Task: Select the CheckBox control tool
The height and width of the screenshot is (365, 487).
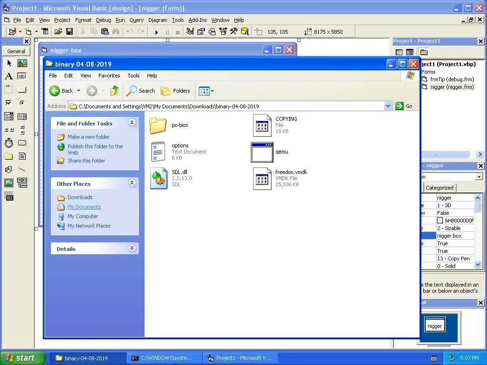Action: [9, 103]
